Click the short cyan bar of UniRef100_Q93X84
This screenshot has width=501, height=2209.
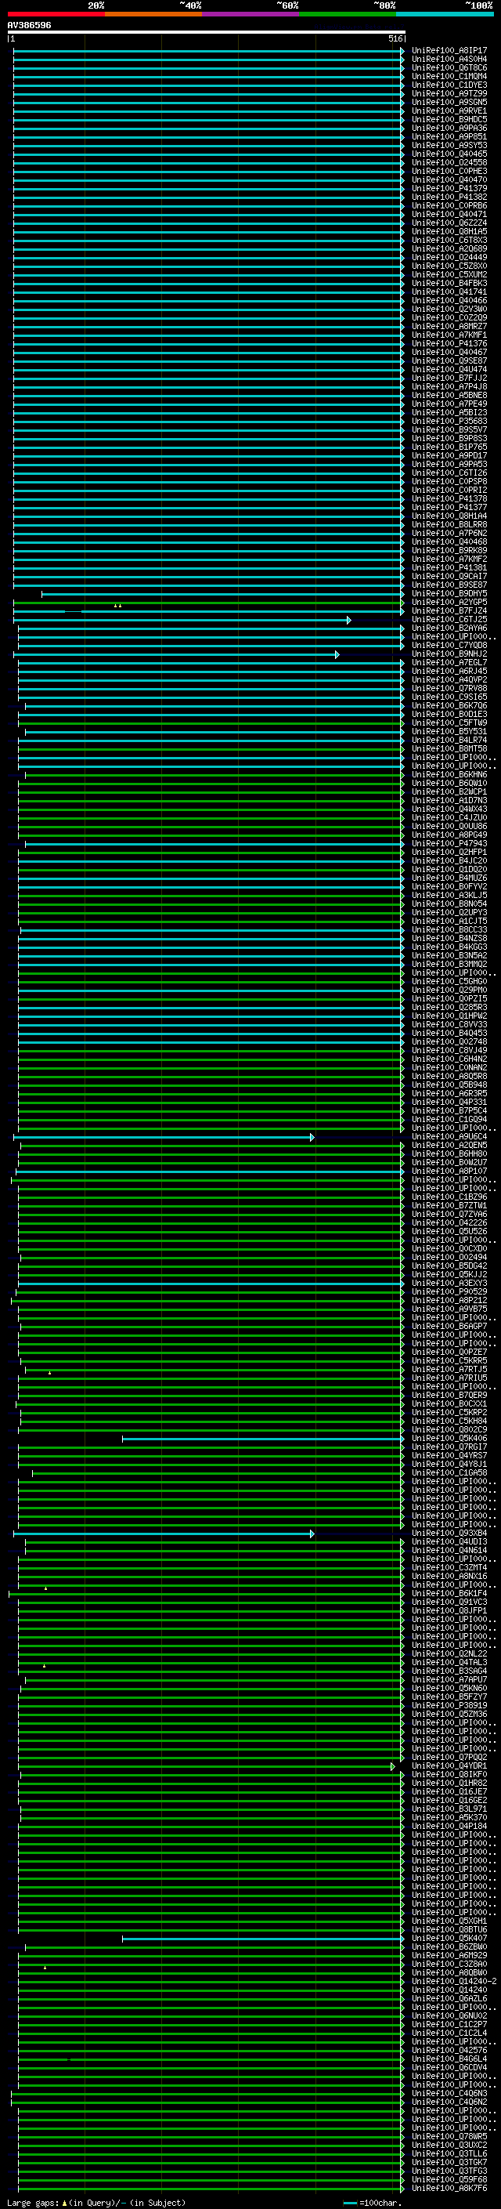click(x=164, y=1534)
